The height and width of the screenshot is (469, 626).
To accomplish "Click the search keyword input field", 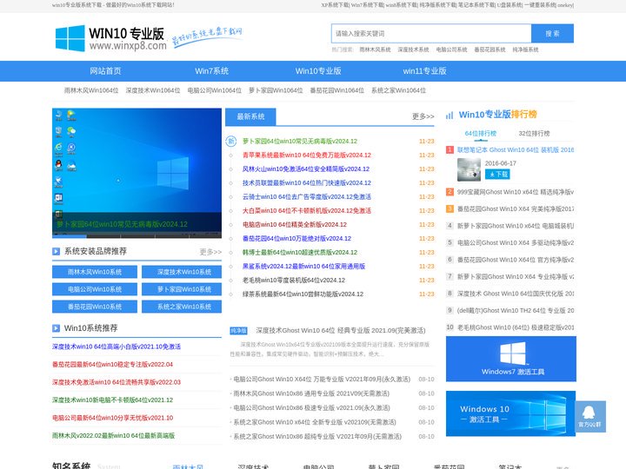I will click(x=431, y=34).
